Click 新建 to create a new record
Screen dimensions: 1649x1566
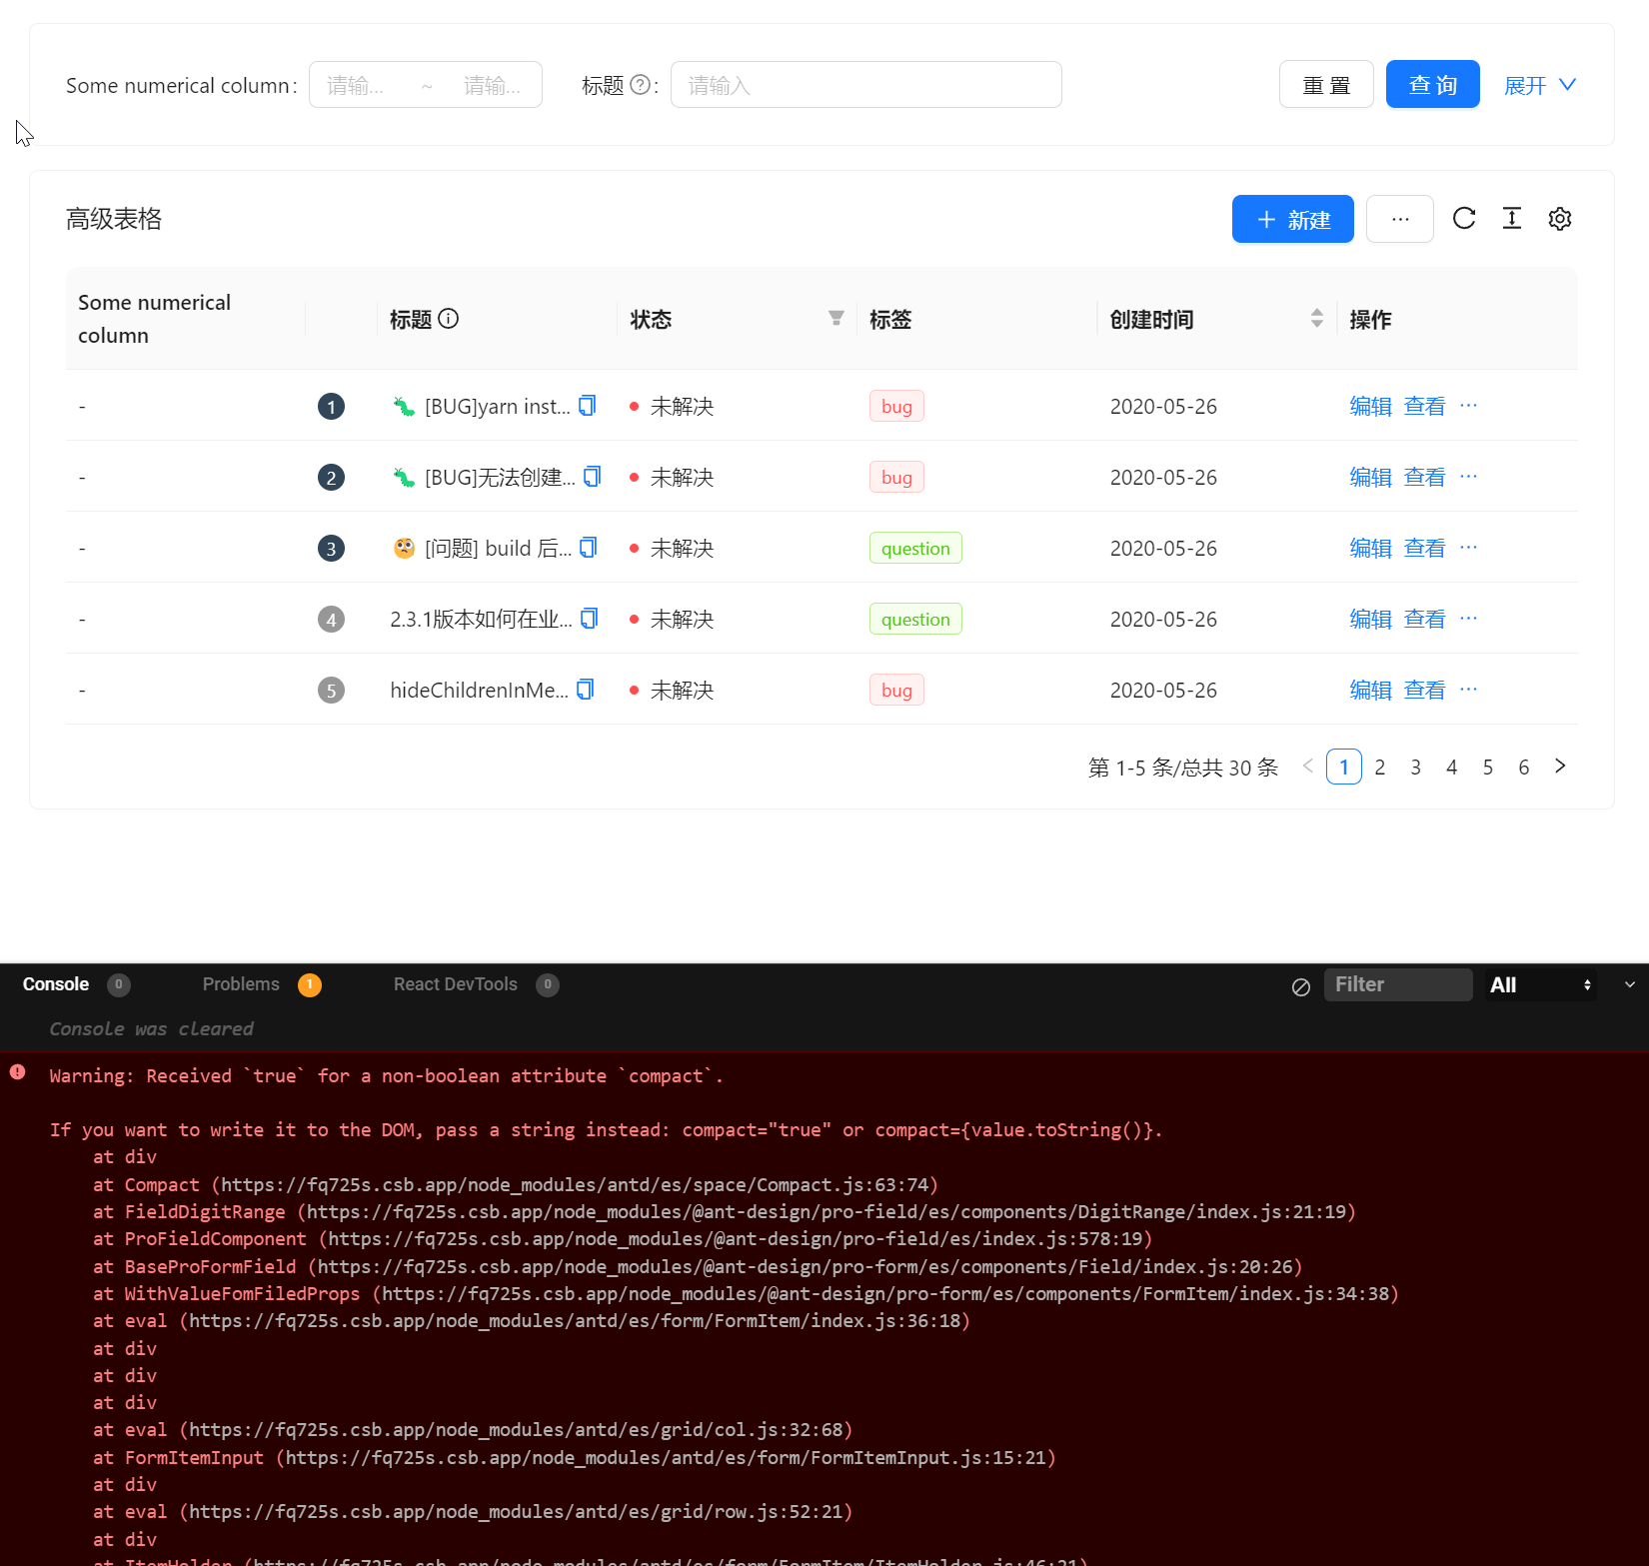click(x=1292, y=219)
